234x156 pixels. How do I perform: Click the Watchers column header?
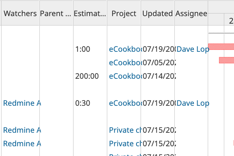click(x=20, y=13)
